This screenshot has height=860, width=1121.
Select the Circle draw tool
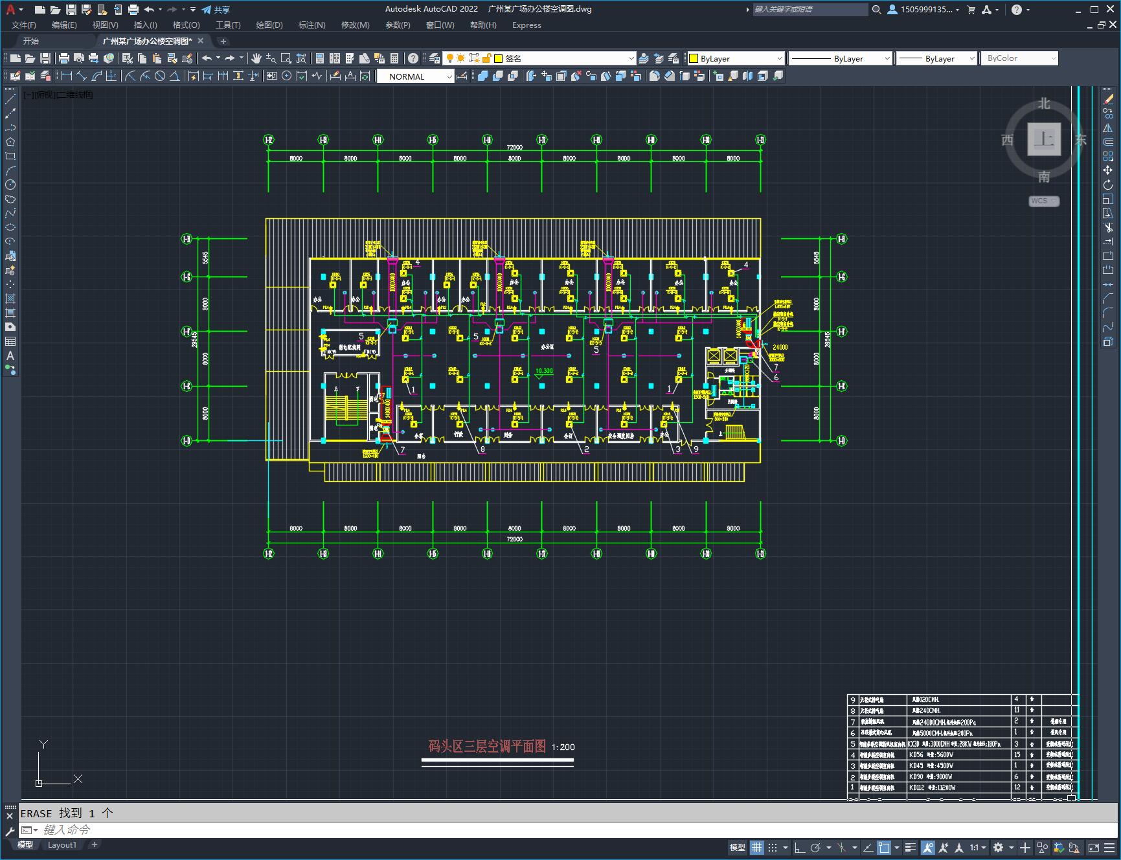[10, 185]
